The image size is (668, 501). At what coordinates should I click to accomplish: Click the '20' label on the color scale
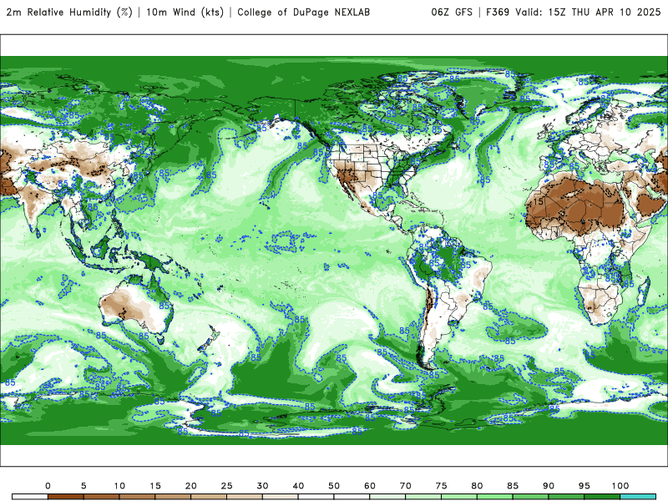tap(191, 486)
